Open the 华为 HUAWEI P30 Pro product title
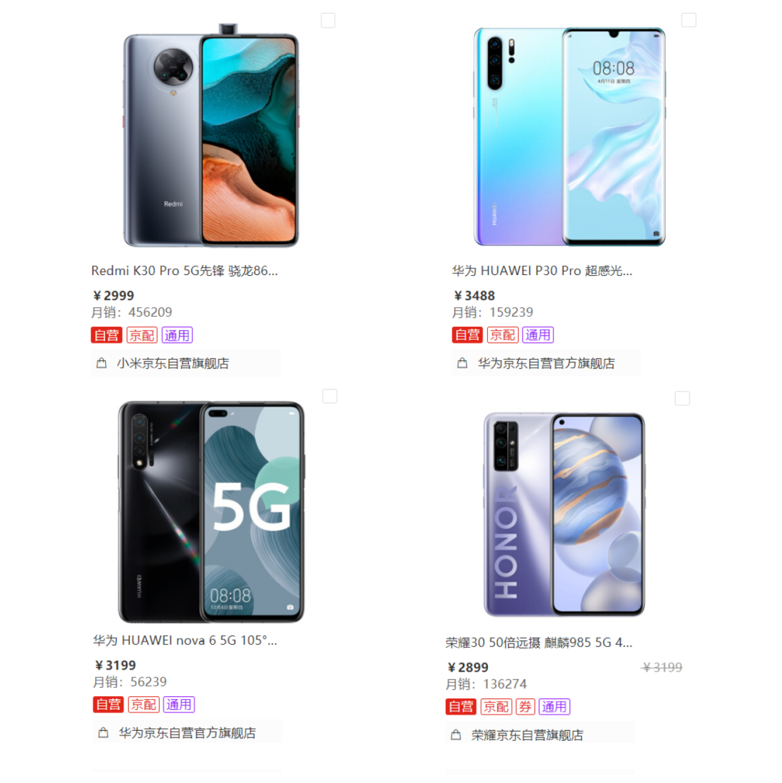The image size is (782, 783). click(542, 271)
